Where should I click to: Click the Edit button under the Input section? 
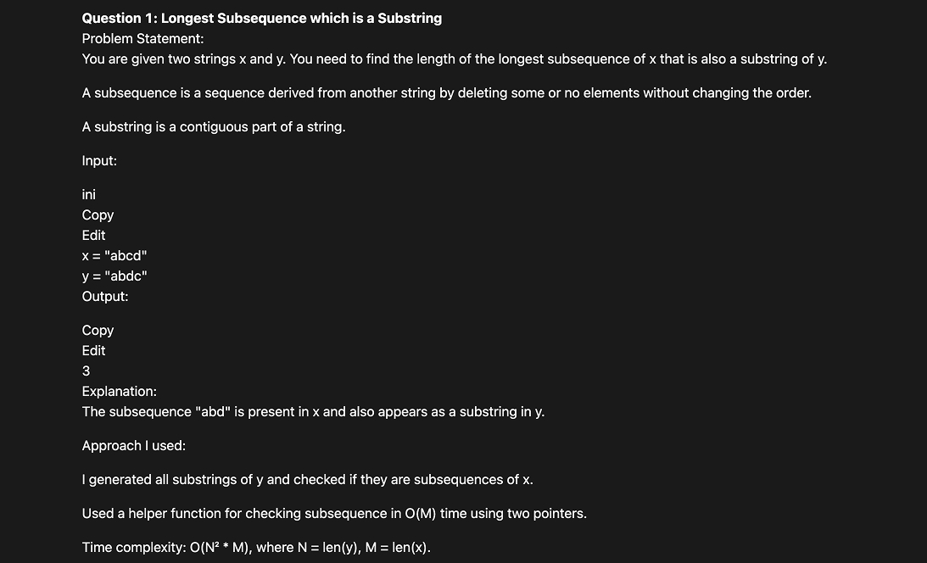(x=93, y=235)
